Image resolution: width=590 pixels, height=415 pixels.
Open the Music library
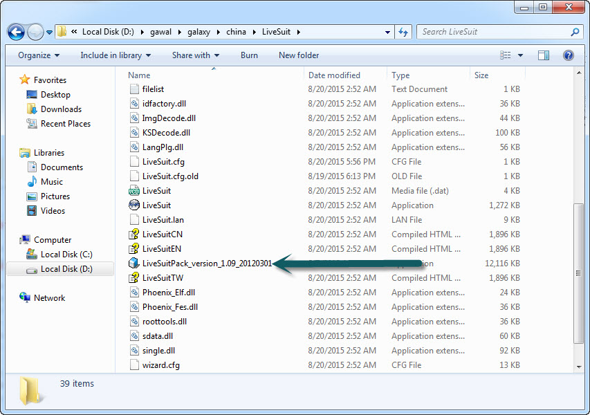[45, 182]
